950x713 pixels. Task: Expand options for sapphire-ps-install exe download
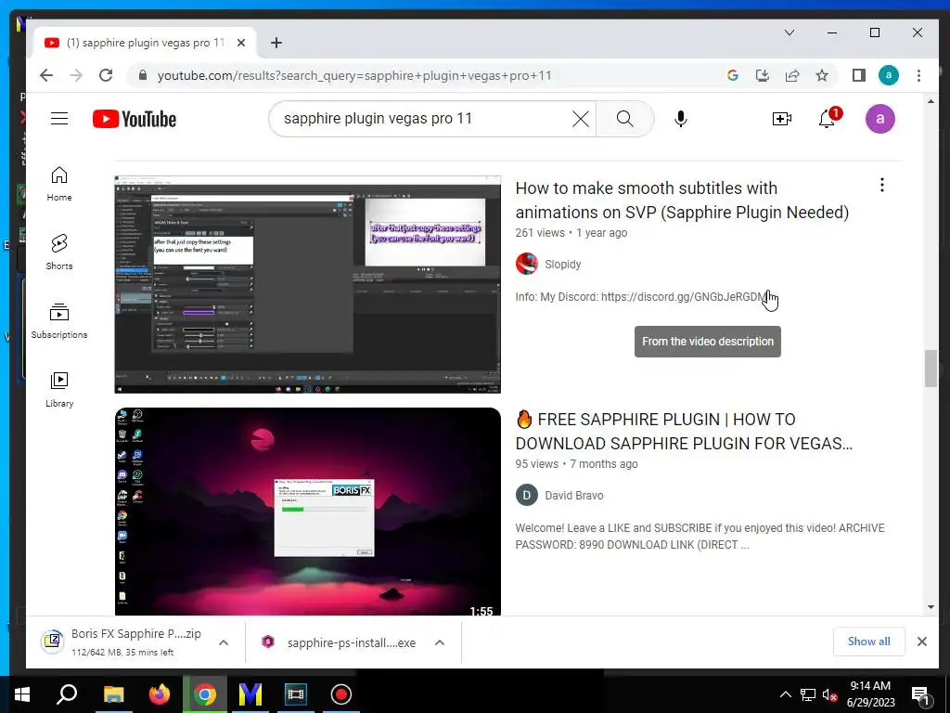click(440, 642)
